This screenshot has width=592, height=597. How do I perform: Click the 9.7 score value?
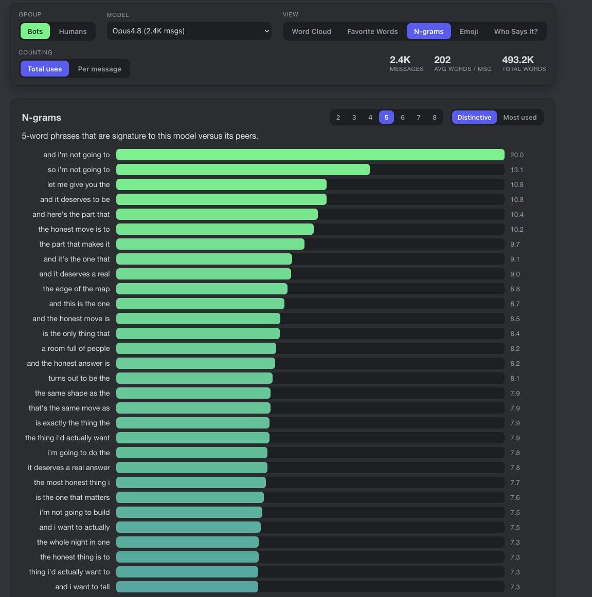(x=515, y=244)
